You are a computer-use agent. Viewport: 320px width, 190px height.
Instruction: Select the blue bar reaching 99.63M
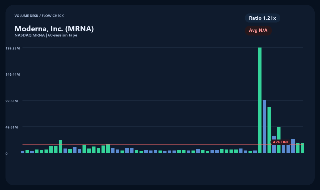point(264,127)
